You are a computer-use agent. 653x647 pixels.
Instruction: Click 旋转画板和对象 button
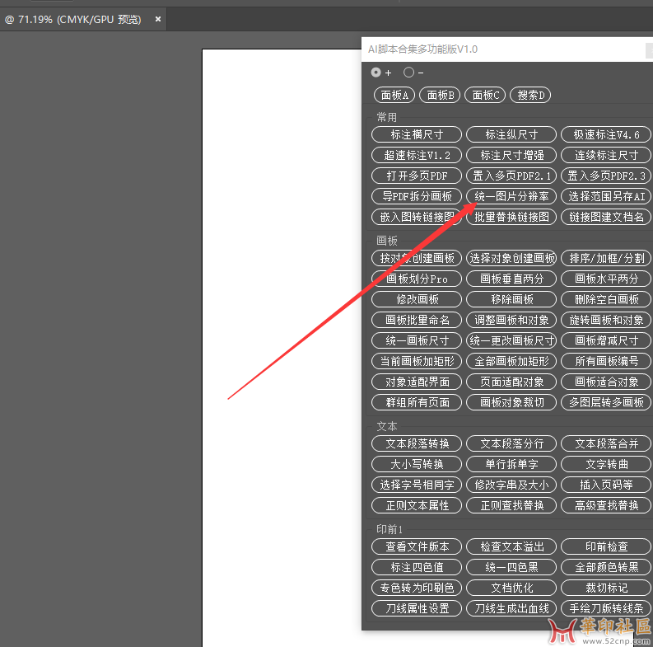606,320
